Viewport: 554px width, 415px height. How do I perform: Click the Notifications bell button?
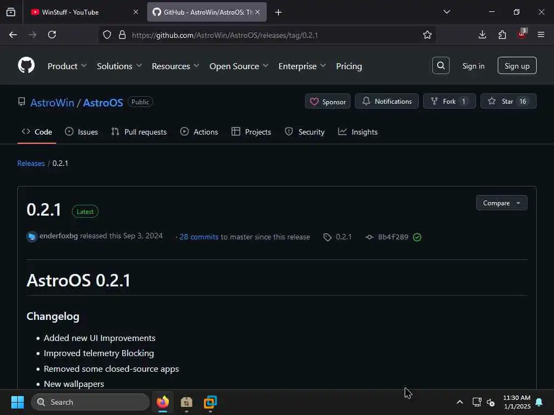tap(386, 101)
